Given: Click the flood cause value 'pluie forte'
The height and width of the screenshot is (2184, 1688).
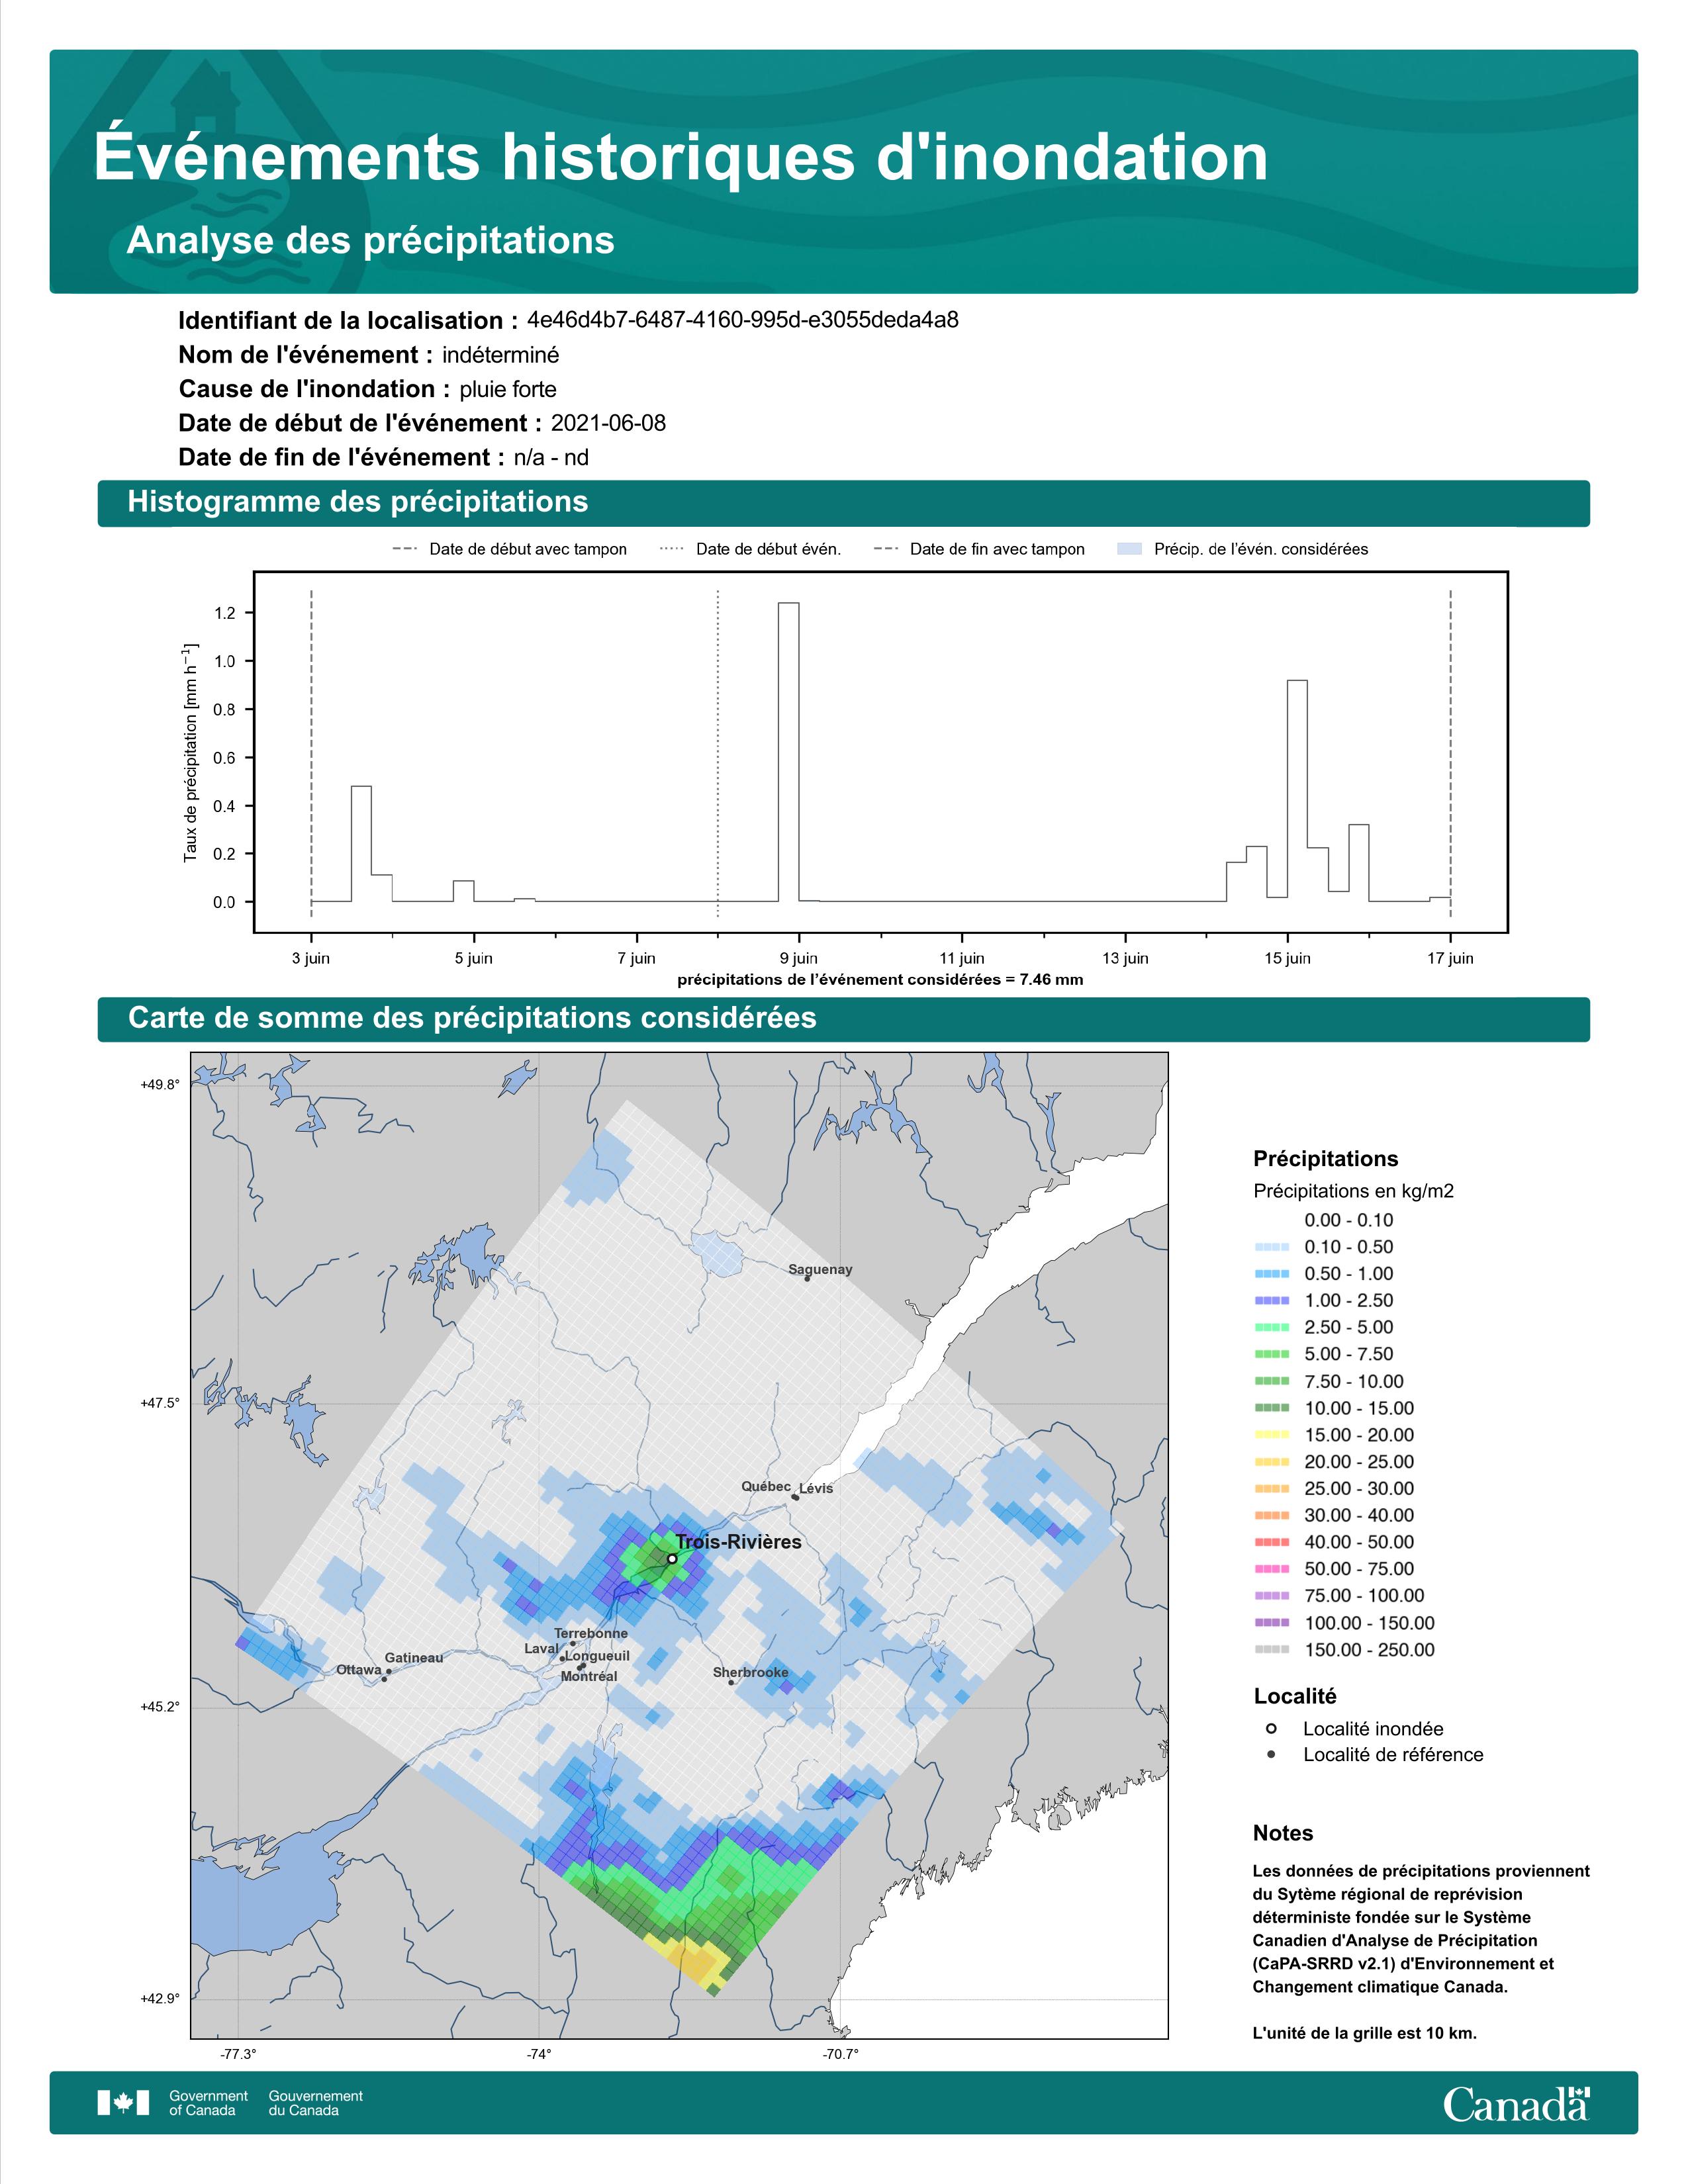Looking at the screenshot, I should pyautogui.click(x=508, y=389).
